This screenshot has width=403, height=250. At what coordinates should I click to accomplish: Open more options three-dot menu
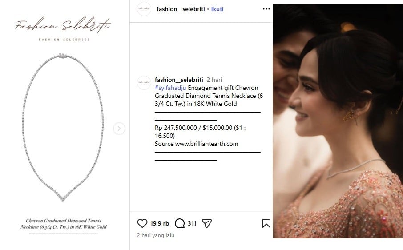(266, 9)
